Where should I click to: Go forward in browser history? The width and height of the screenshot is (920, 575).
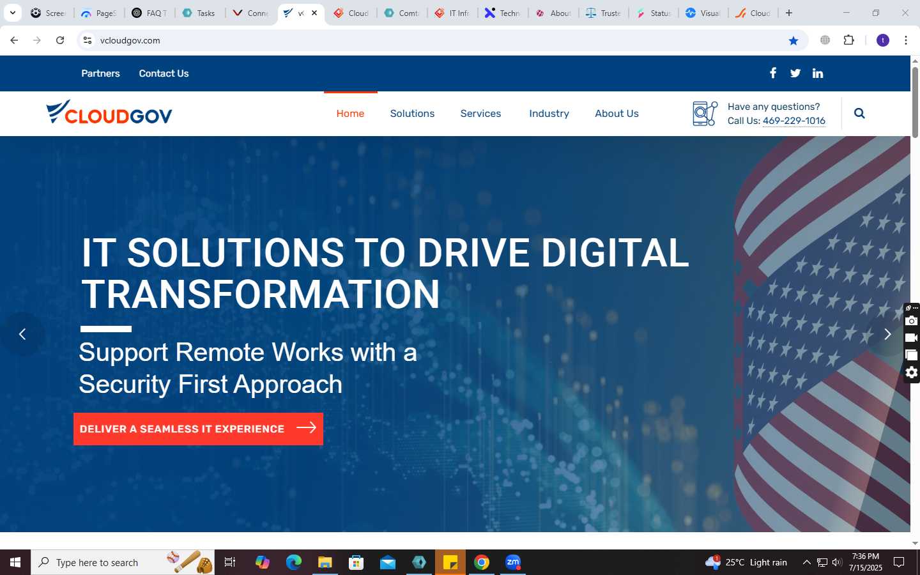pos(37,40)
